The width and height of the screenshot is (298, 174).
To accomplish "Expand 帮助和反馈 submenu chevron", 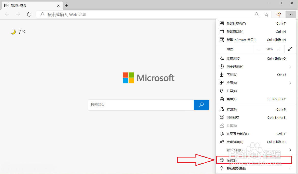I will click(x=290, y=168).
